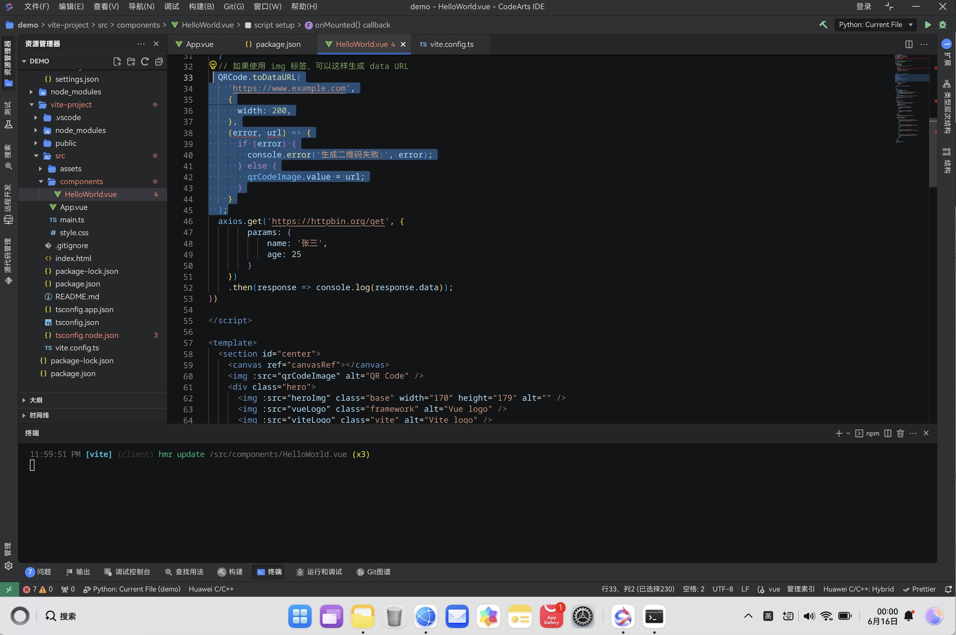Open the type hierarchy panel on right
This screenshot has width=956, height=635.
[947, 107]
